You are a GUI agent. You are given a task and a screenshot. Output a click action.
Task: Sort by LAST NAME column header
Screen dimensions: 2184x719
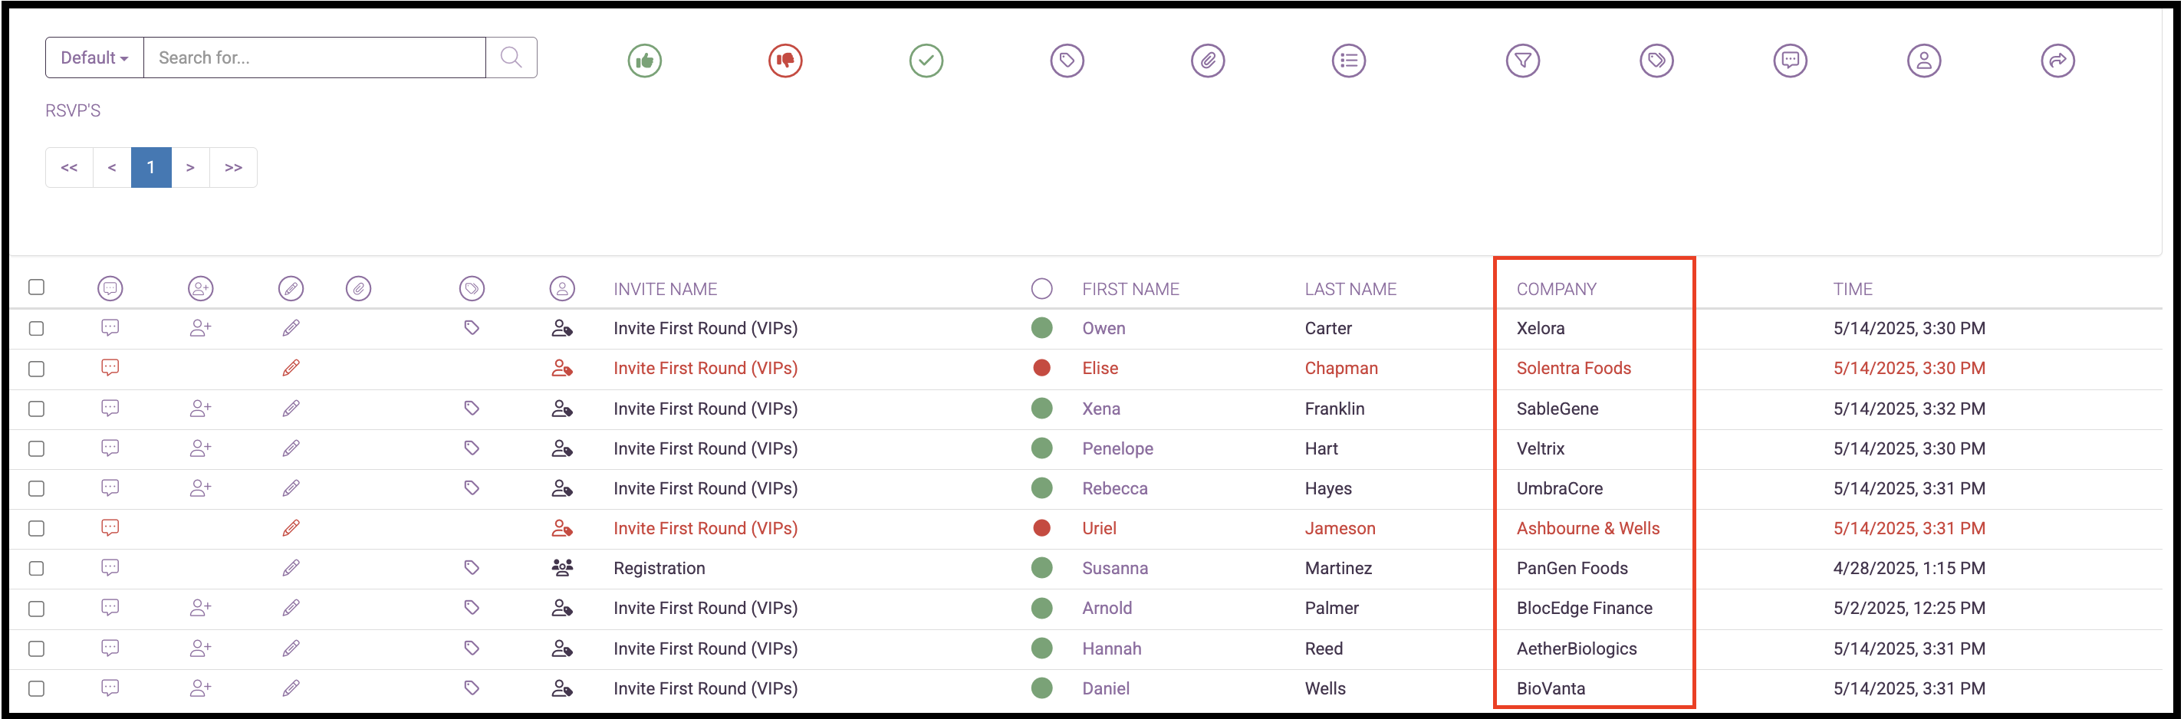click(x=1350, y=289)
